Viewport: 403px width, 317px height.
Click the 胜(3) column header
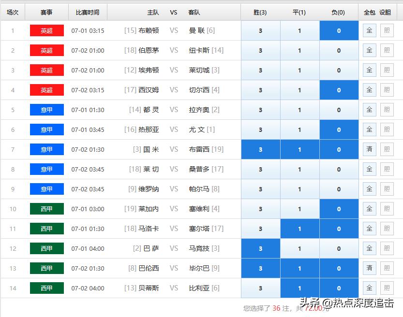tap(260, 12)
